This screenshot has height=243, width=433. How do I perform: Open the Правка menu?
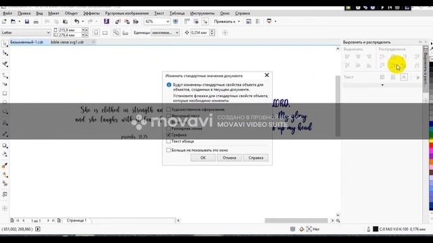pos(24,13)
